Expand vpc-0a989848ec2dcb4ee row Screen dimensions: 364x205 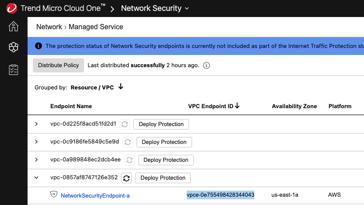(x=36, y=160)
